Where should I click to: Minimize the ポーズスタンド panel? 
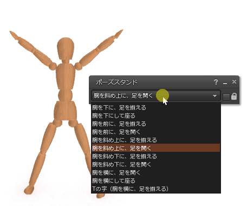click(x=225, y=83)
